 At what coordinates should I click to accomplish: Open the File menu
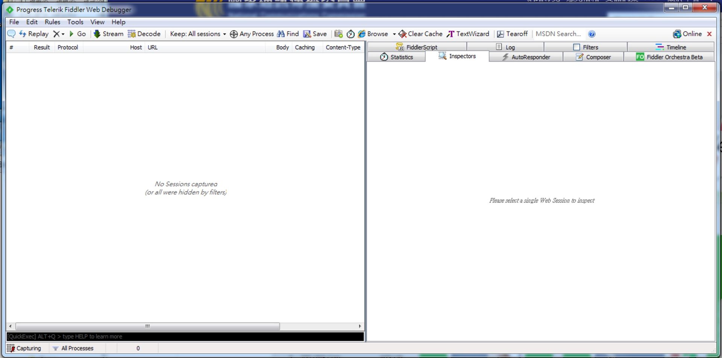click(14, 22)
